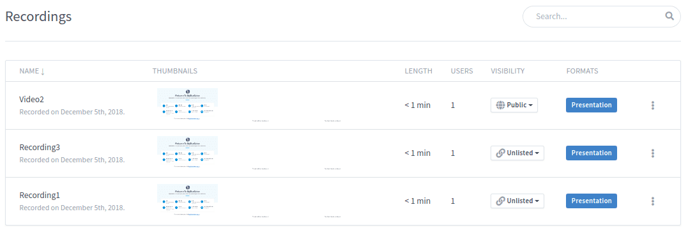Open the three-dot menu for Recording3
This screenshot has height=230, width=688.
pyautogui.click(x=653, y=153)
